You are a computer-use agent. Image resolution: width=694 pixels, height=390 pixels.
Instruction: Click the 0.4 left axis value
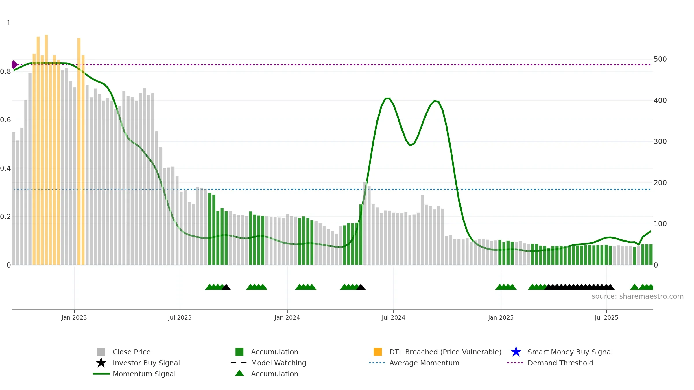click(x=5, y=168)
